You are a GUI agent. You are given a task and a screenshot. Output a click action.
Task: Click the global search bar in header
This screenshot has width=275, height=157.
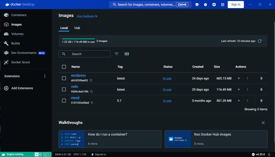coord(150,5)
